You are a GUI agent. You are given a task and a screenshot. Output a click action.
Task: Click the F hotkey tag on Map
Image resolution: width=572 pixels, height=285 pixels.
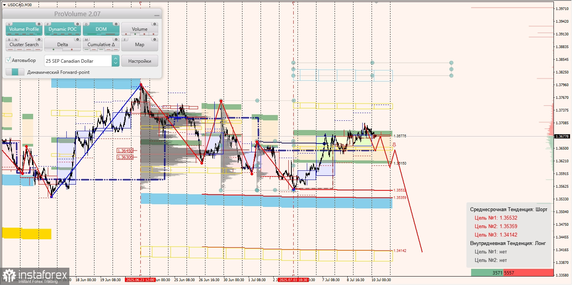point(124,39)
